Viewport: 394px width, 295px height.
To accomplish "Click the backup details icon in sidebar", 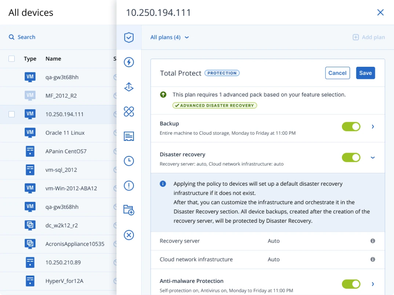I will click(129, 136).
